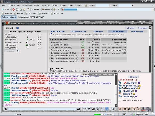This screenshot has width=155, height=116.
Task: Go to the Home page icon
Action: click(x=24, y=9)
